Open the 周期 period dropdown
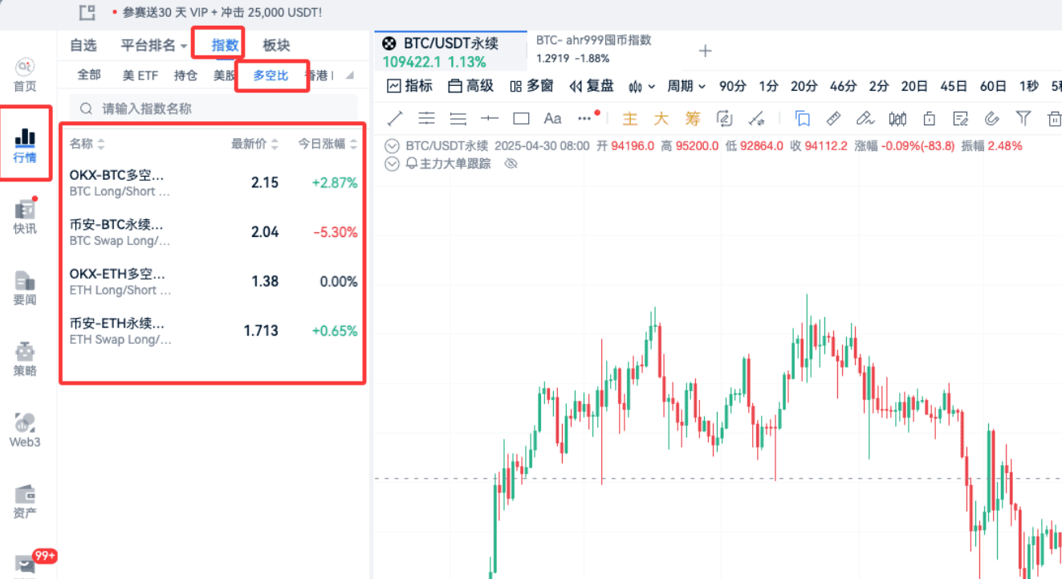The image size is (1062, 579). click(686, 86)
